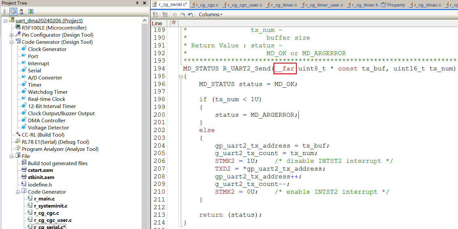Collapse the uart_dma20240206 project node
This screenshot has height=229, width=458.
pos(6,21)
